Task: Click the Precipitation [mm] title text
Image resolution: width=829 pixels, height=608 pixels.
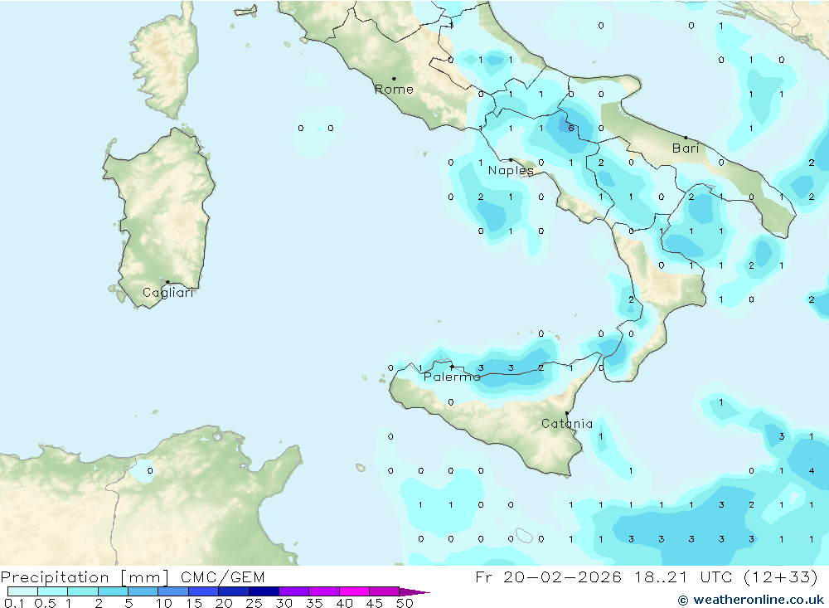Action: pyautogui.click(x=85, y=577)
